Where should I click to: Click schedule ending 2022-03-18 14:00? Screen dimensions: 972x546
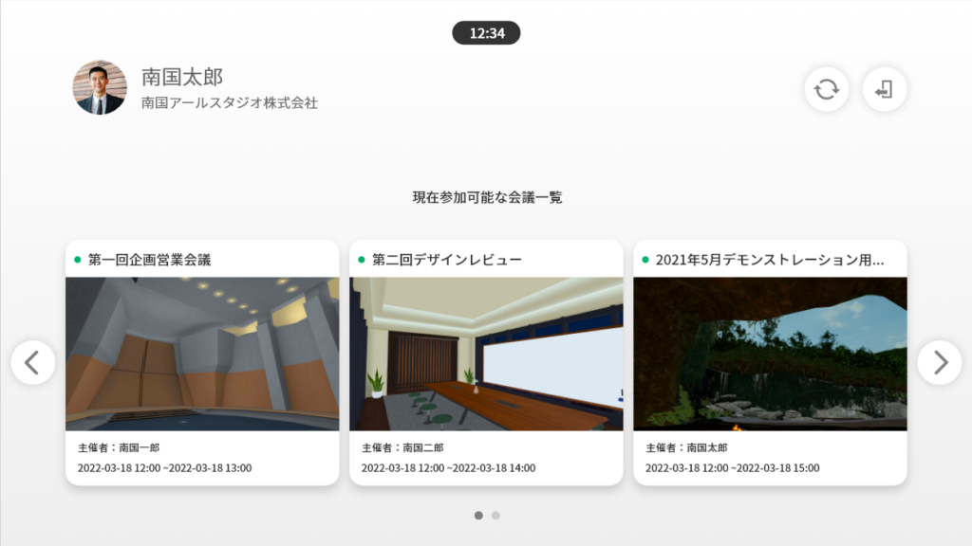[x=448, y=468]
